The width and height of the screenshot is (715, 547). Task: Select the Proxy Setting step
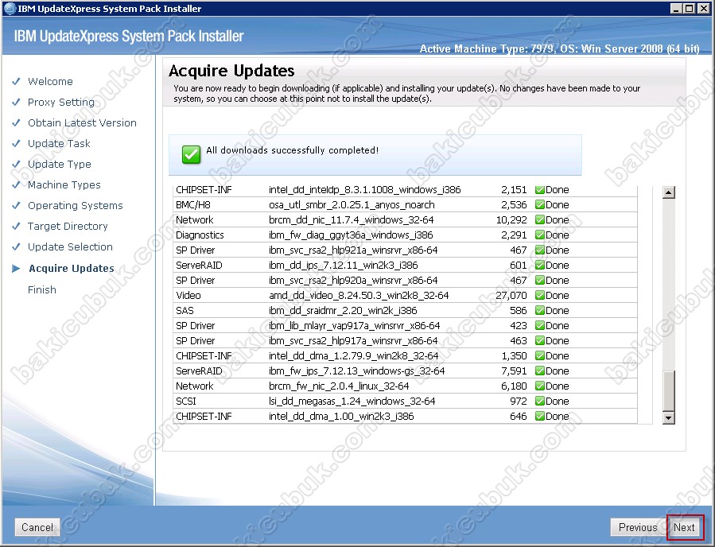[61, 102]
